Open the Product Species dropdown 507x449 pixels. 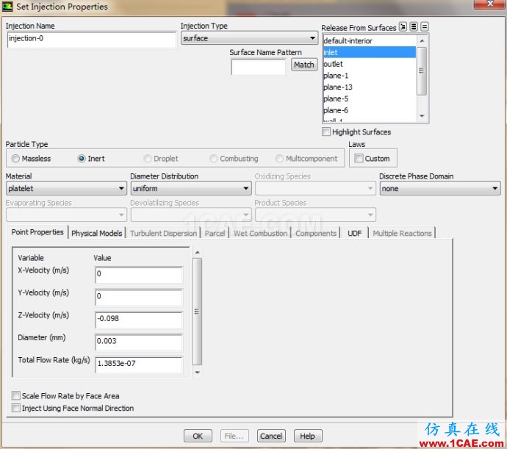pyautogui.click(x=315, y=215)
